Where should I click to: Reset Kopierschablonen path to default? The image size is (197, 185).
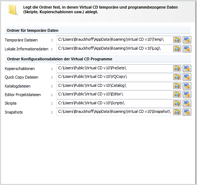(x=187, y=68)
